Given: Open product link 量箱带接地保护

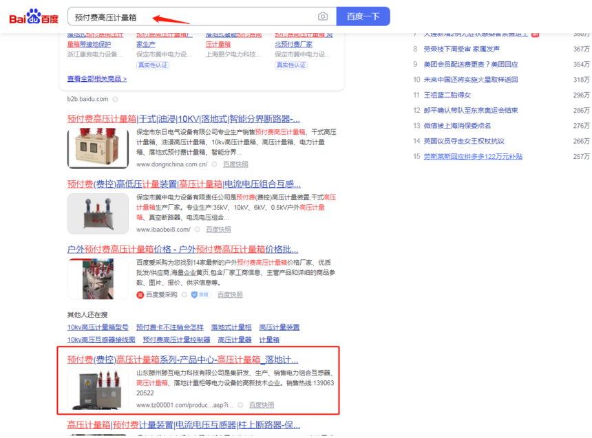Looking at the screenshot, I should (x=89, y=44).
